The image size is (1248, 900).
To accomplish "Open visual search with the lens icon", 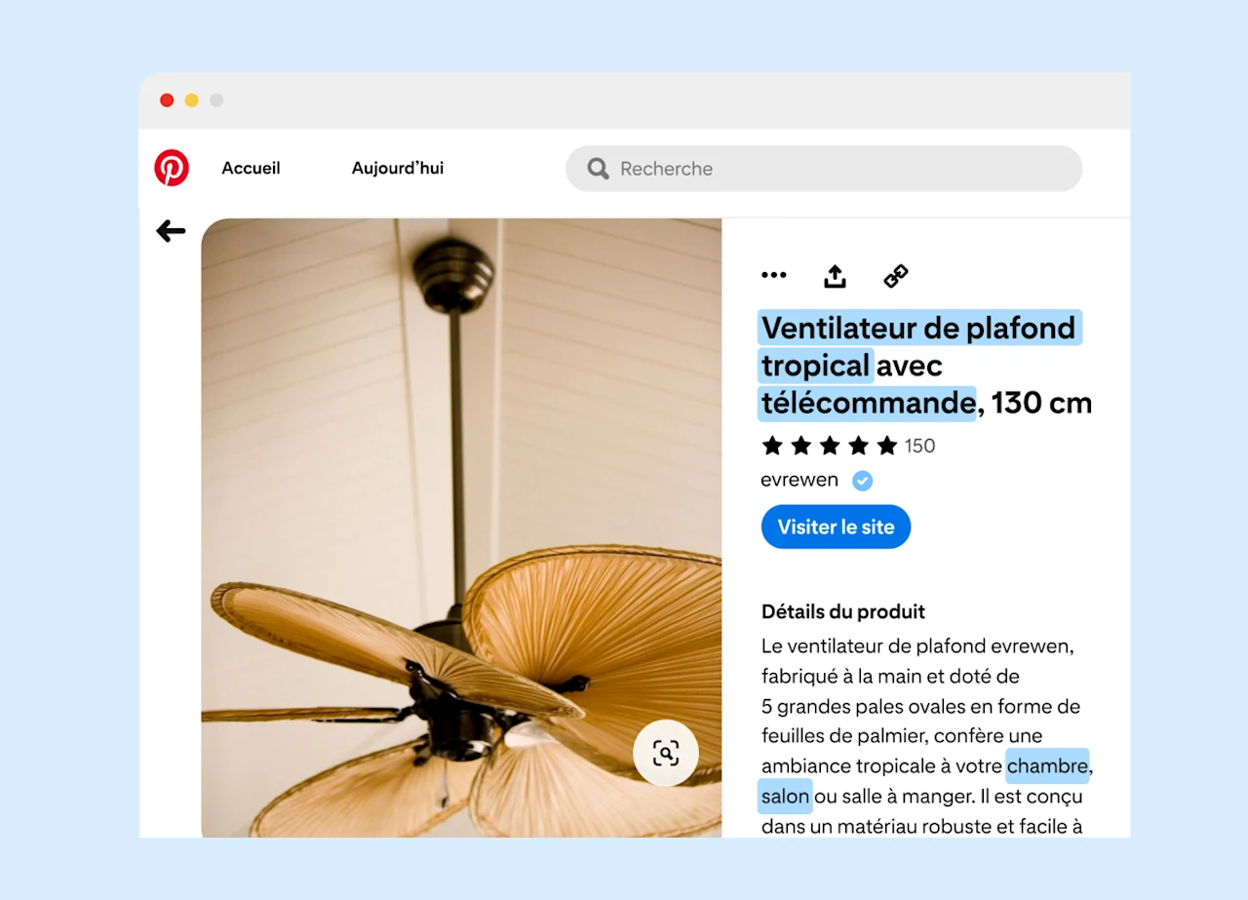I will coord(666,753).
